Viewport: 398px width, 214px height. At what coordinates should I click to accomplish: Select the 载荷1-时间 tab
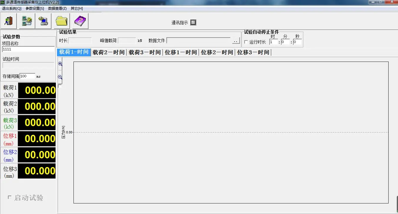click(x=74, y=52)
